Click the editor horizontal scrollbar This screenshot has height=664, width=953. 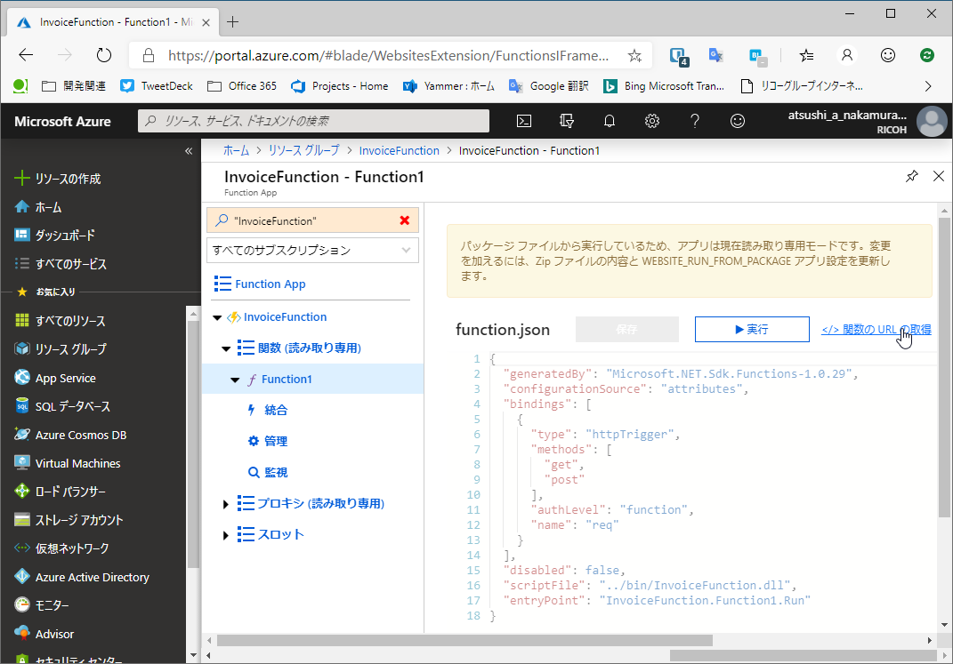point(465,640)
